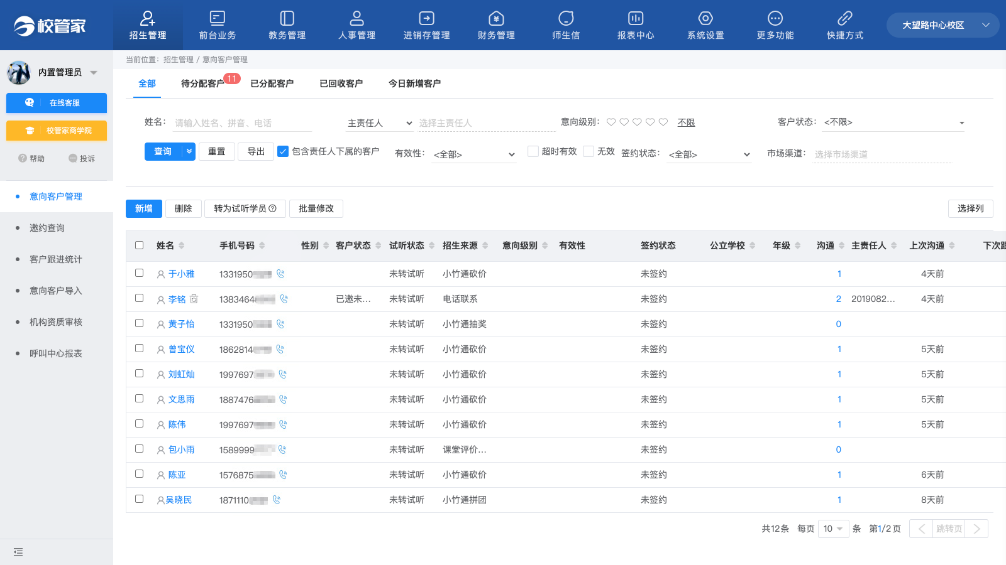Screen dimensions: 1006x565
Task: Click the 姓名 search input field
Action: point(243,123)
